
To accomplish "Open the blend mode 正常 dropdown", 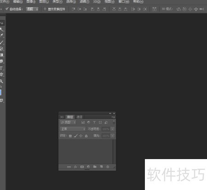I will coord(72,129).
